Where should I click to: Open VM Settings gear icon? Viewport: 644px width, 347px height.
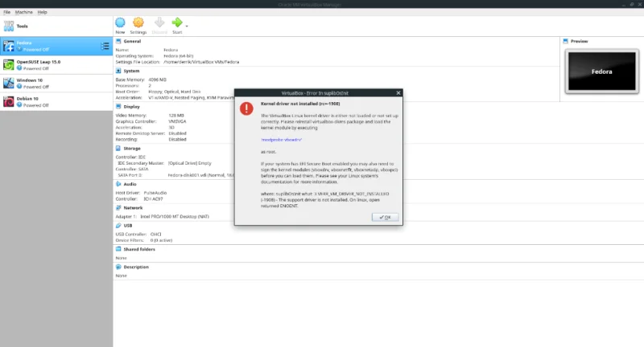click(138, 22)
